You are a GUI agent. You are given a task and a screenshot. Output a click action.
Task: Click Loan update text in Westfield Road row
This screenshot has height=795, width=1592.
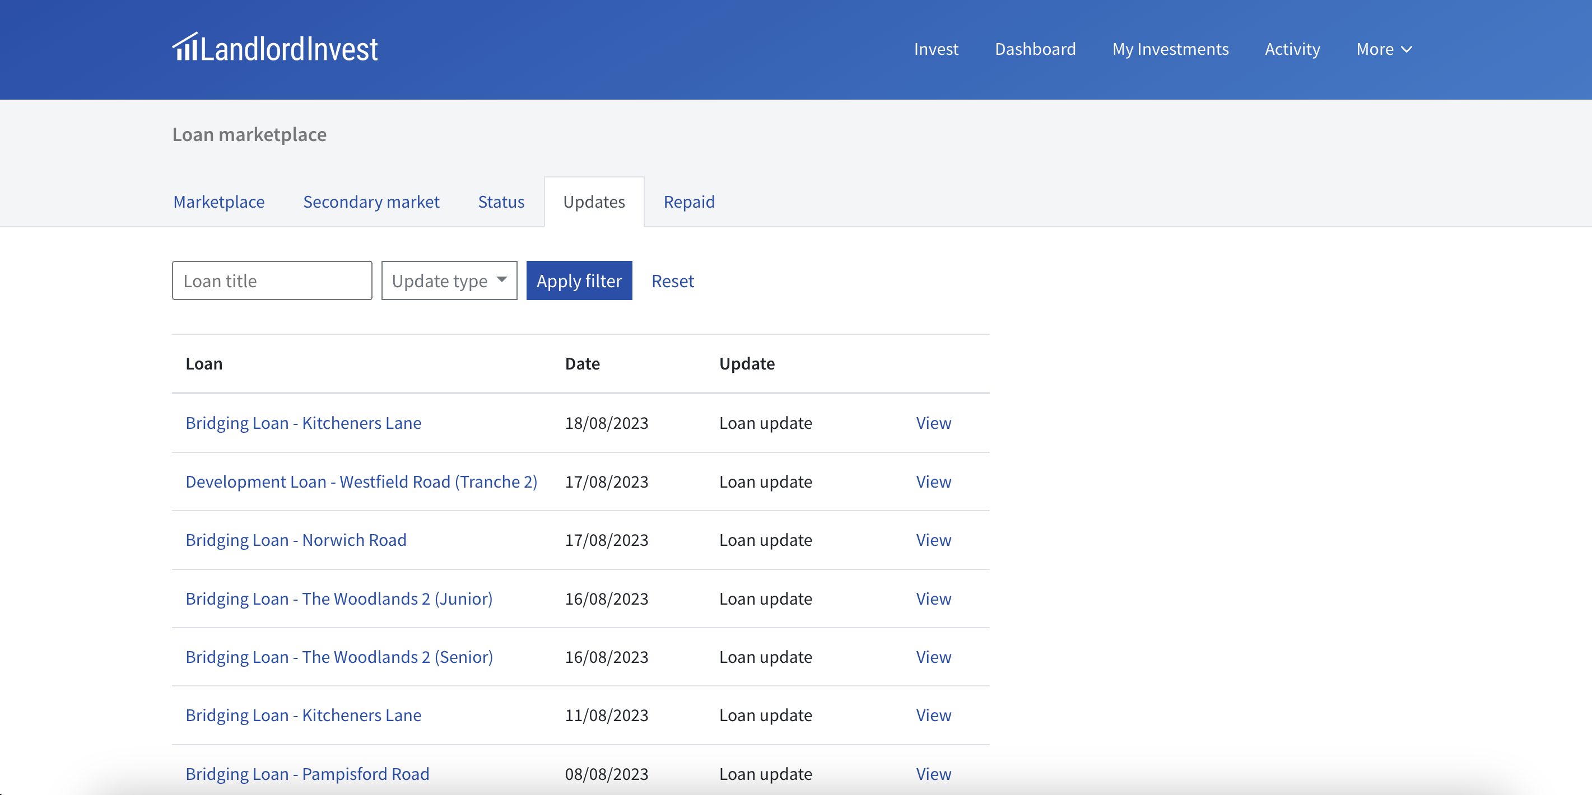pos(765,481)
